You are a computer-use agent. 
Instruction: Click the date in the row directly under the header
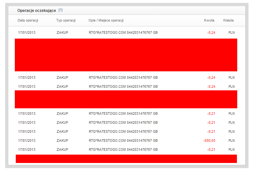(27, 33)
